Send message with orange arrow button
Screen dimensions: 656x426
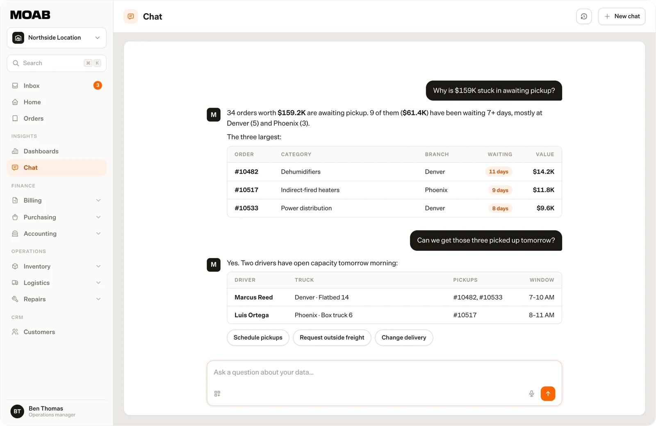(548, 394)
